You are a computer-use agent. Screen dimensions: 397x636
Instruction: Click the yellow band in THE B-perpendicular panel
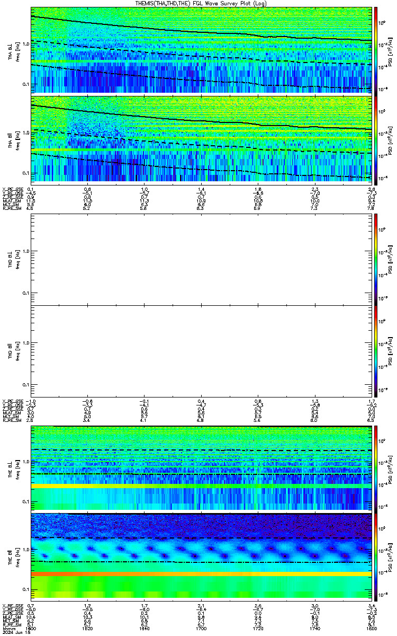pyautogui.click(x=202, y=486)
